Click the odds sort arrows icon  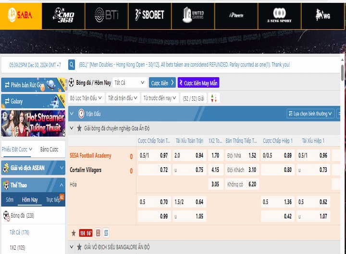point(214,98)
